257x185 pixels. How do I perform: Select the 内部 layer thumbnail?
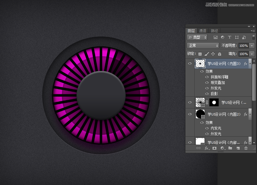200,141
